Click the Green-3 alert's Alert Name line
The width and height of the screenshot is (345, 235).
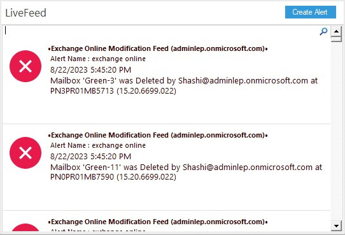[x=98, y=59]
